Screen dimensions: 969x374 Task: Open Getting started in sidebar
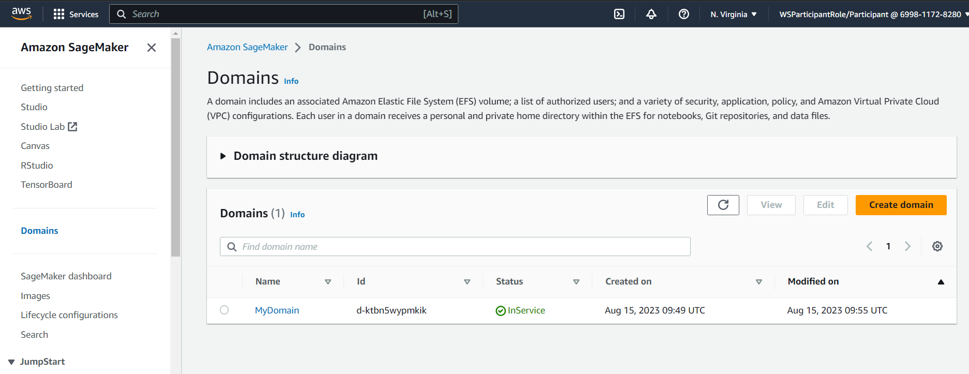tap(52, 88)
